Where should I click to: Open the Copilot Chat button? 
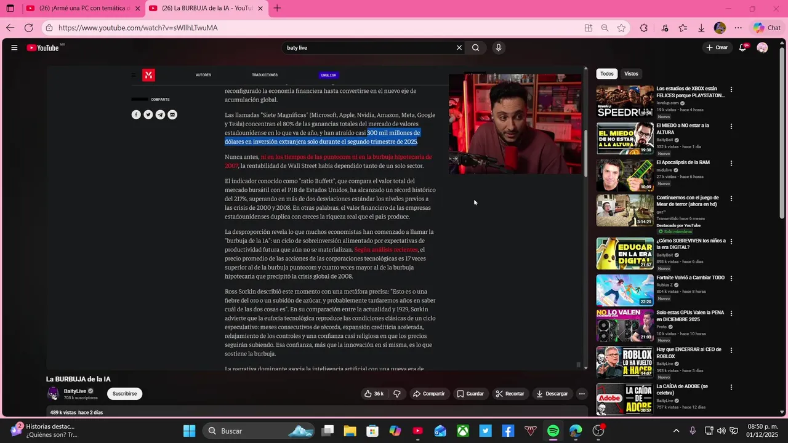tap(767, 28)
